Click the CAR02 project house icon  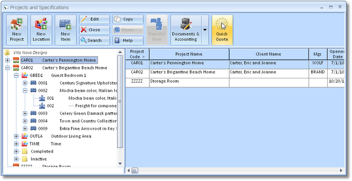pos(16,68)
